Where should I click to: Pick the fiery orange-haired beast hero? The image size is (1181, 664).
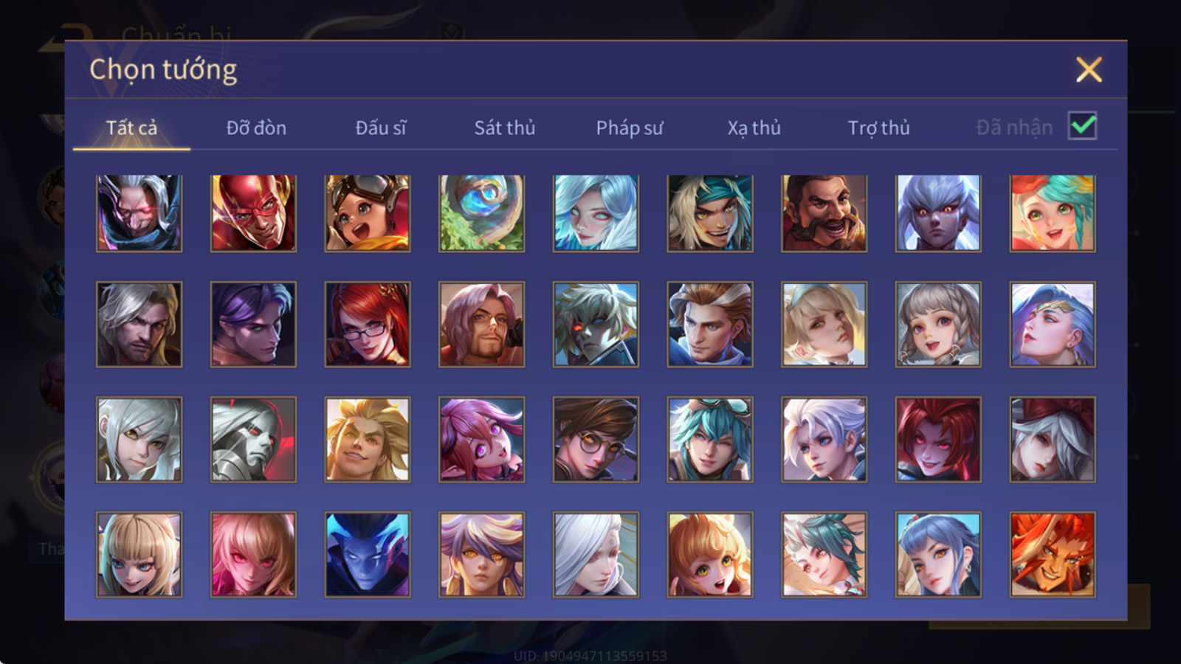1053,554
